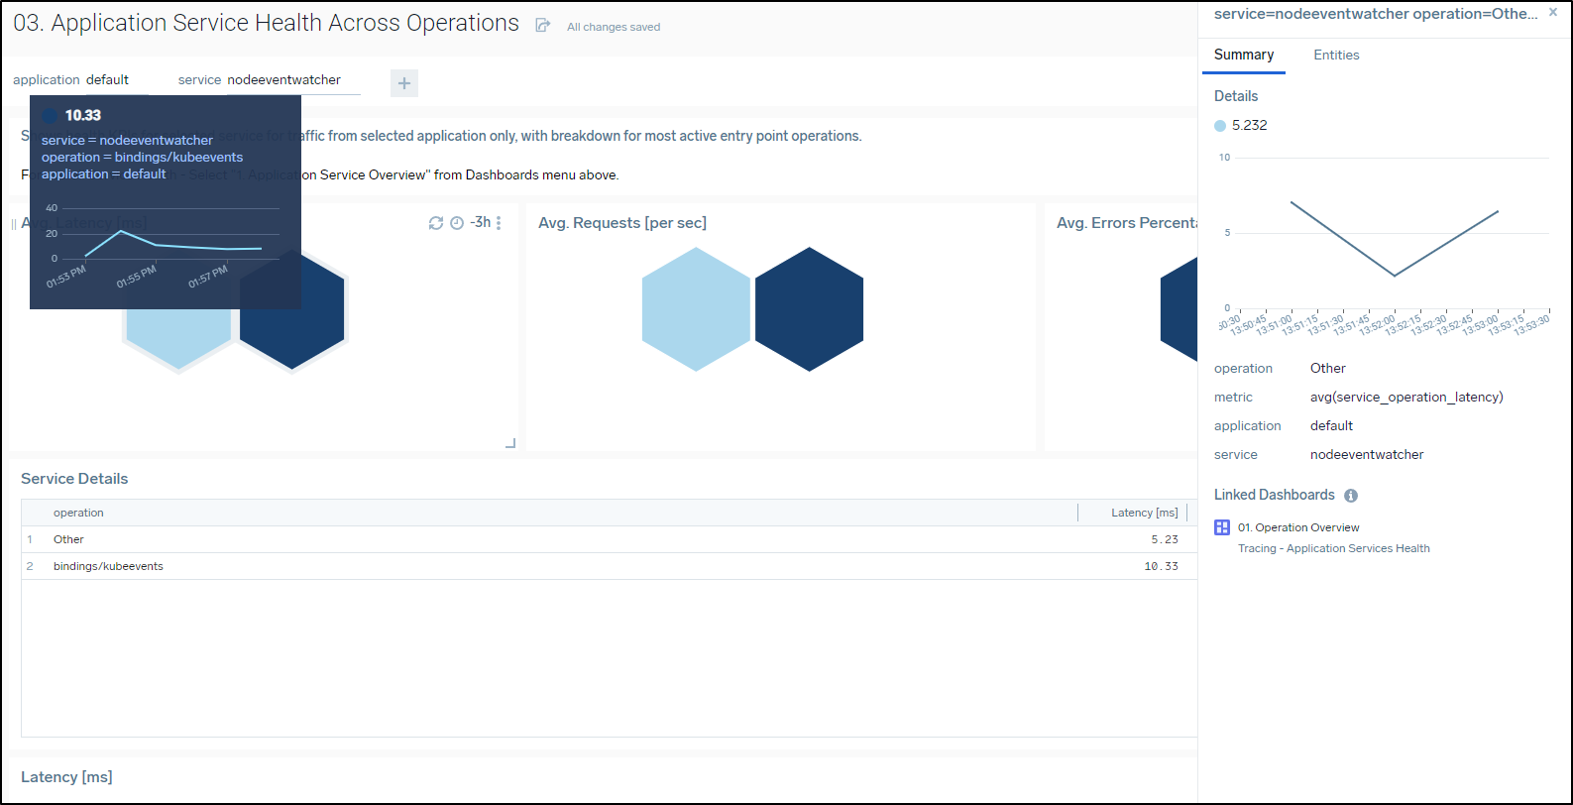Viewport: 1573px width, 805px height.
Task: Click the dashboard title text
Action: [266, 23]
